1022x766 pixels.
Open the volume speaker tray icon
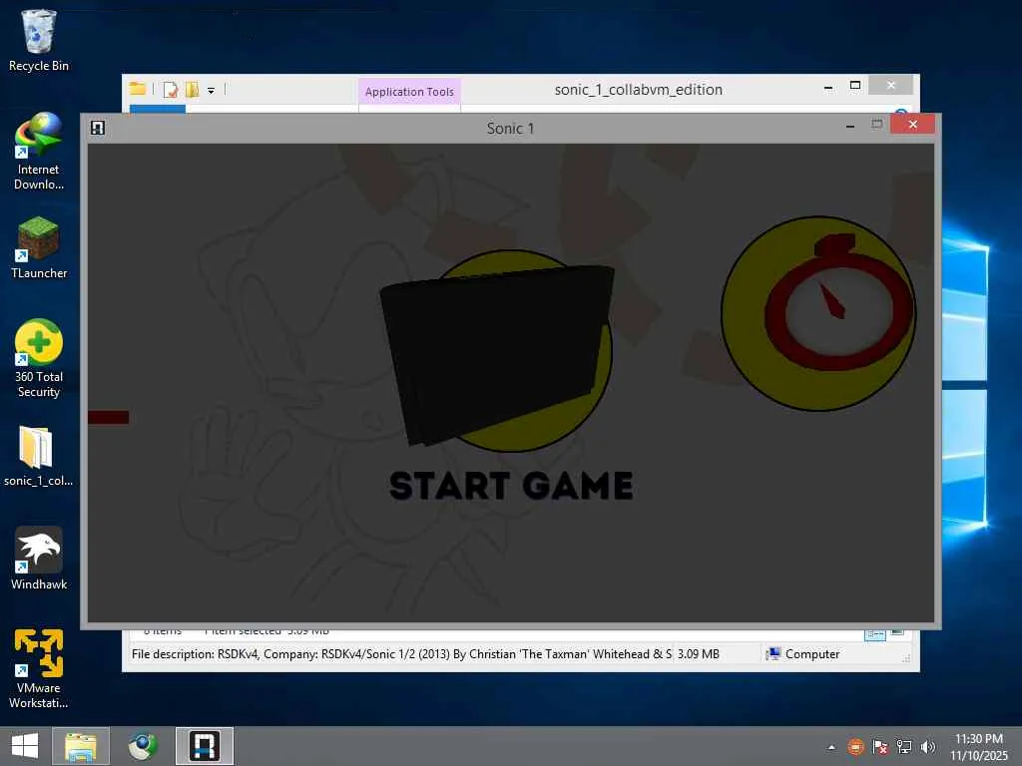click(928, 746)
